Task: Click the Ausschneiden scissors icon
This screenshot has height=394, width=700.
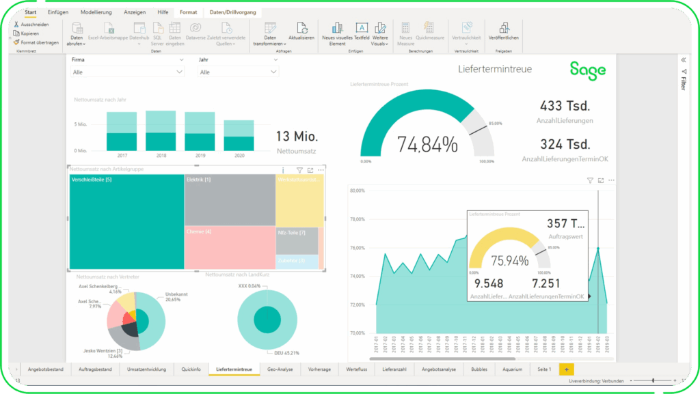Action: pos(16,24)
